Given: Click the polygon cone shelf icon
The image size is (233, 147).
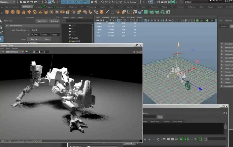Looking at the screenshot, I should tap(23, 12).
